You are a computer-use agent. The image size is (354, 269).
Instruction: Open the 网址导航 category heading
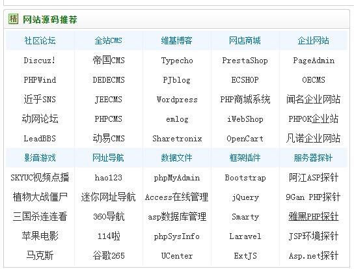tap(109, 158)
